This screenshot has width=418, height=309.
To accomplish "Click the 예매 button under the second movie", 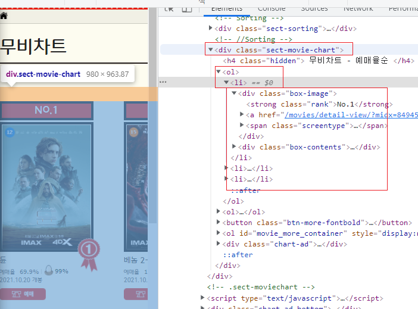I will click(x=136, y=294).
